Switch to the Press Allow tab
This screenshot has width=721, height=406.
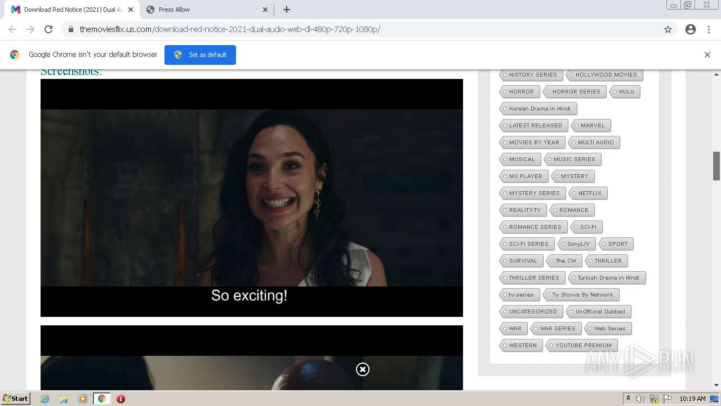coord(206,10)
